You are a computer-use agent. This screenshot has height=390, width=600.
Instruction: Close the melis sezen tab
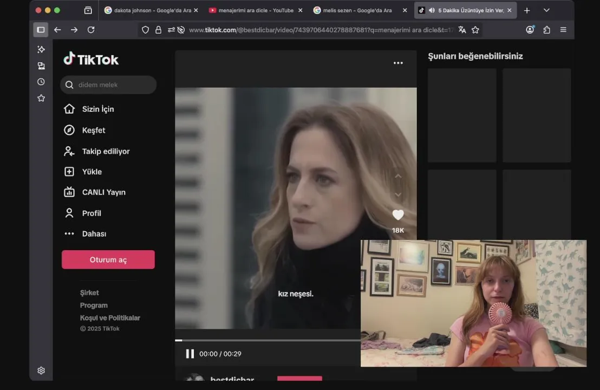coord(405,10)
